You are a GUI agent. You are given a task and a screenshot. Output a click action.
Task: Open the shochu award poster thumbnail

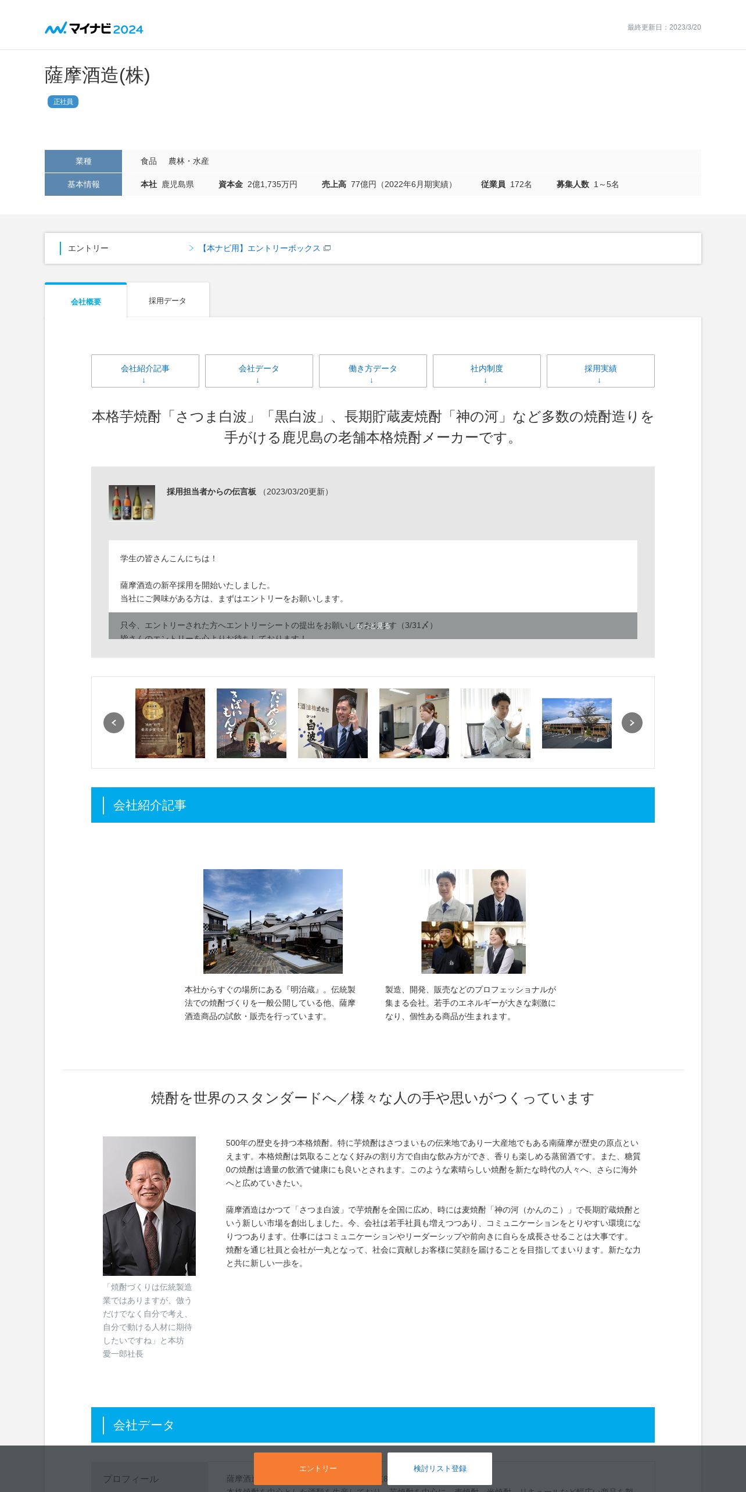(x=170, y=723)
